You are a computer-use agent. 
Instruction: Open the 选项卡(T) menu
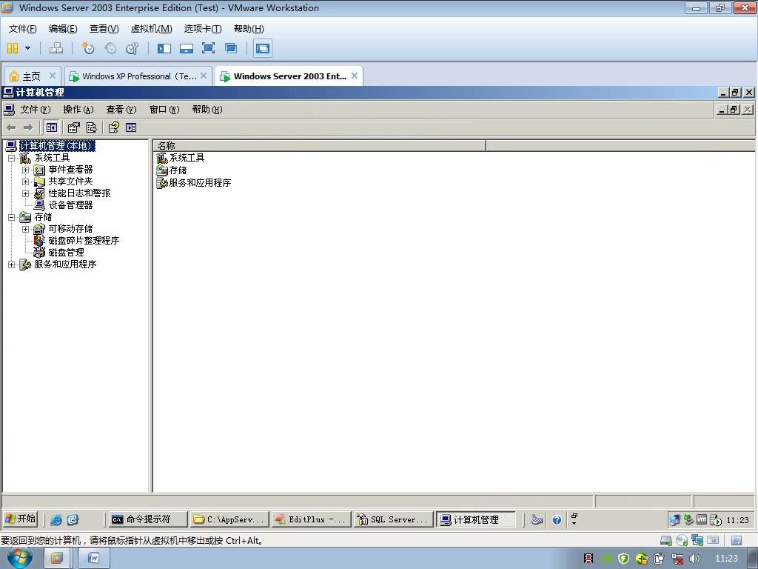[x=203, y=29]
